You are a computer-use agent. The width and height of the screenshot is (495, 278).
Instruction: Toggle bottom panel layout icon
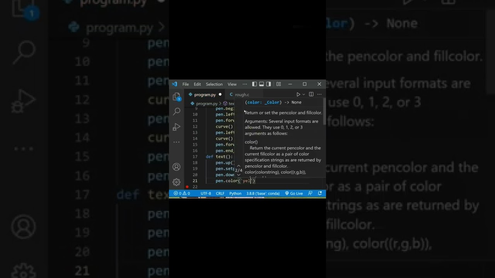coord(261,84)
